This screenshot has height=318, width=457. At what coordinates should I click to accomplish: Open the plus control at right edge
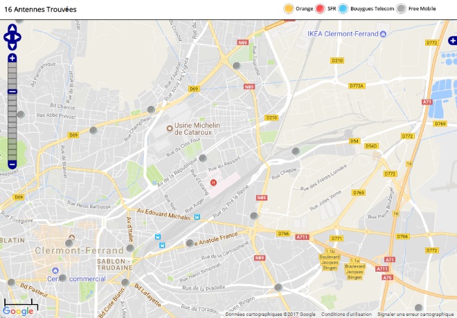click(x=453, y=41)
